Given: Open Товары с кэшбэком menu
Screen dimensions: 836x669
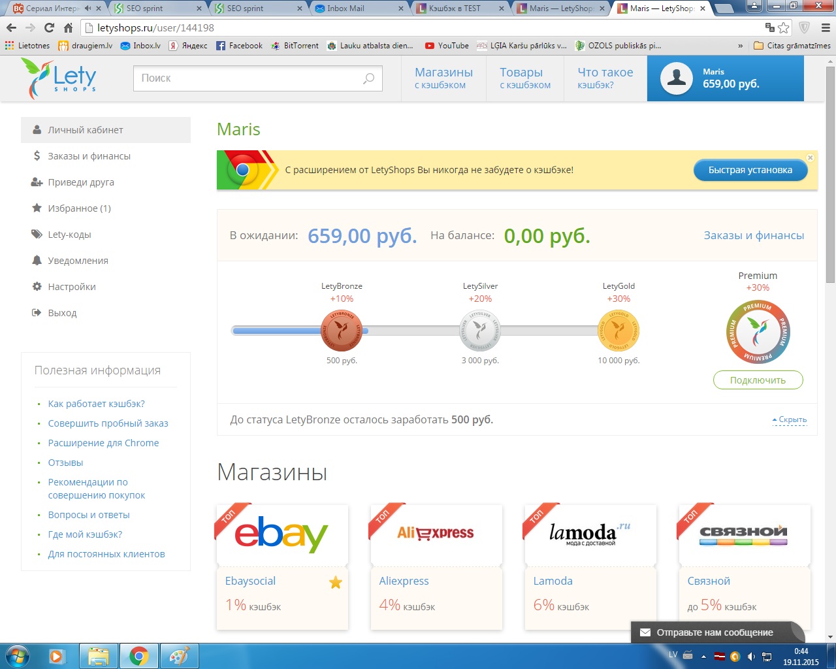Looking at the screenshot, I should (x=525, y=78).
